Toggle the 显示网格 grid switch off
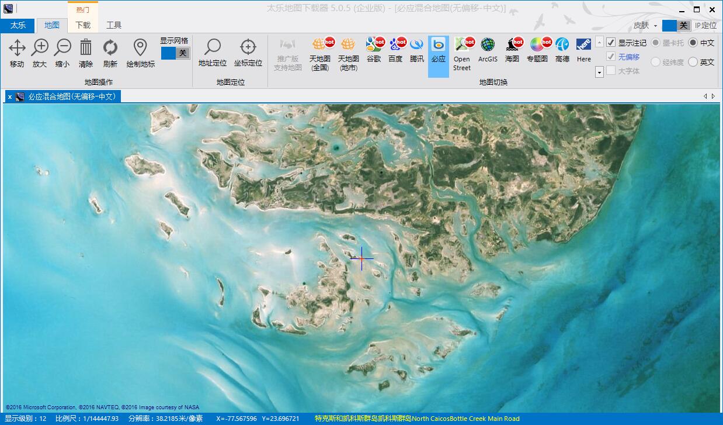The image size is (723, 425). 175,53
